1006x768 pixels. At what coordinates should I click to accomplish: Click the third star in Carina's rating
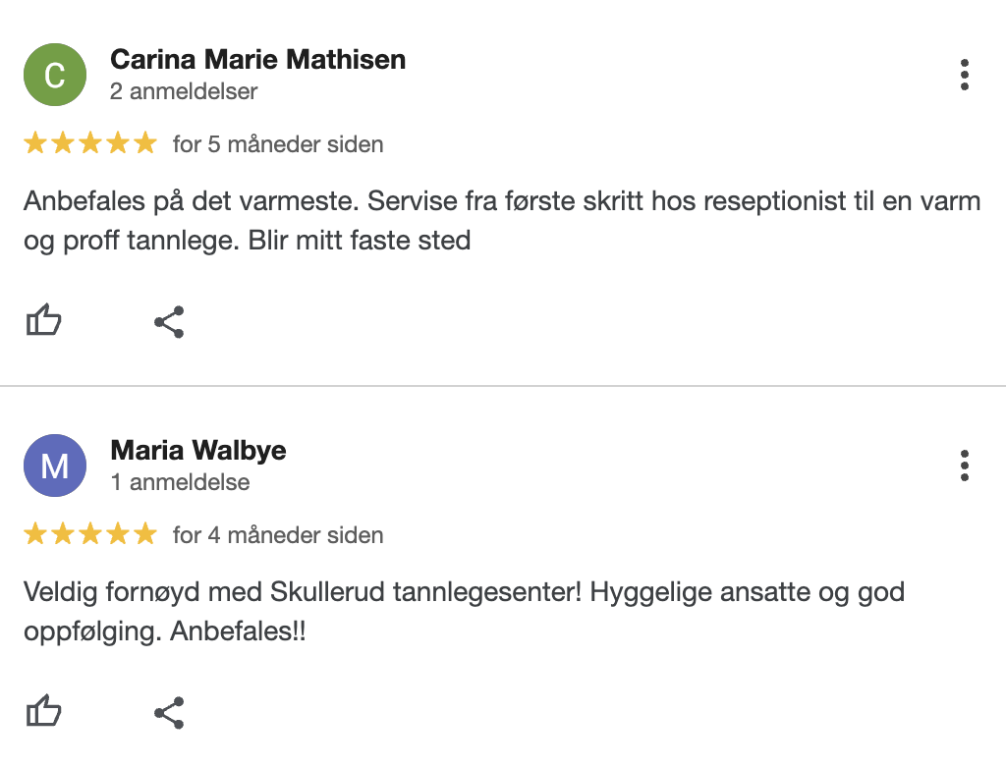click(90, 144)
